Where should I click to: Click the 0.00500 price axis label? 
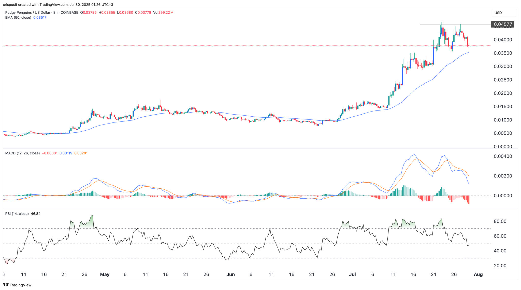[x=503, y=133]
